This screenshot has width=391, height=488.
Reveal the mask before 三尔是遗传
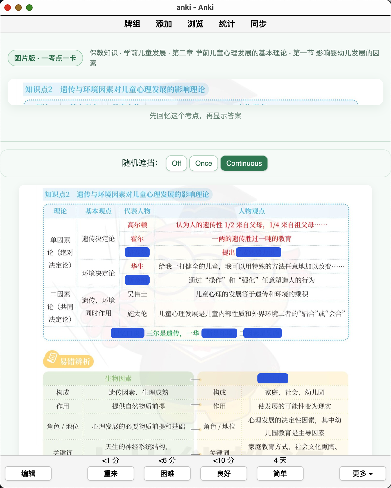(x=127, y=333)
